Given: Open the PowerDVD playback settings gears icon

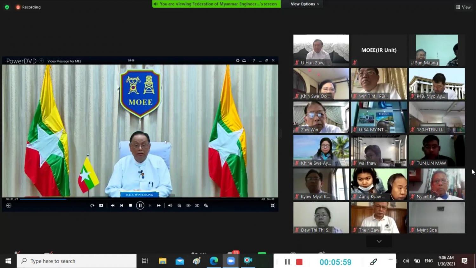Looking at the screenshot, I should click(206, 205).
